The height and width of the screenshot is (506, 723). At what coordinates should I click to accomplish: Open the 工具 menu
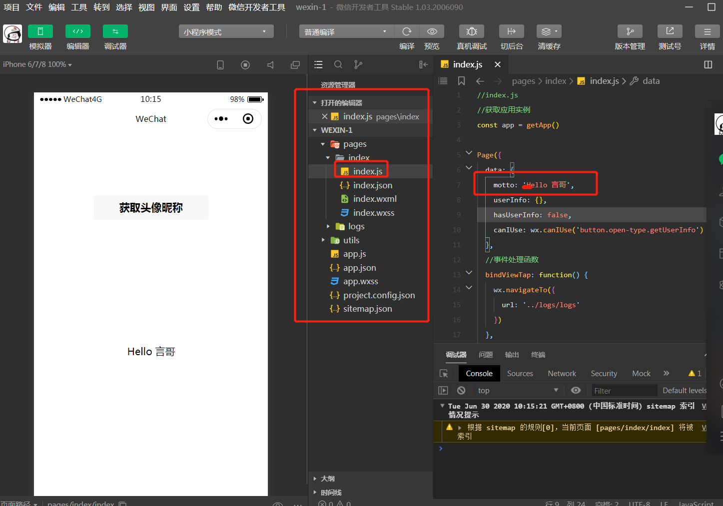(79, 7)
